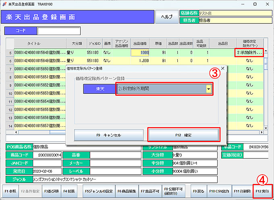The image size is (274, 200).
Task: Click the 2:秋物除外 cell in row 5
Action: coord(249,52)
